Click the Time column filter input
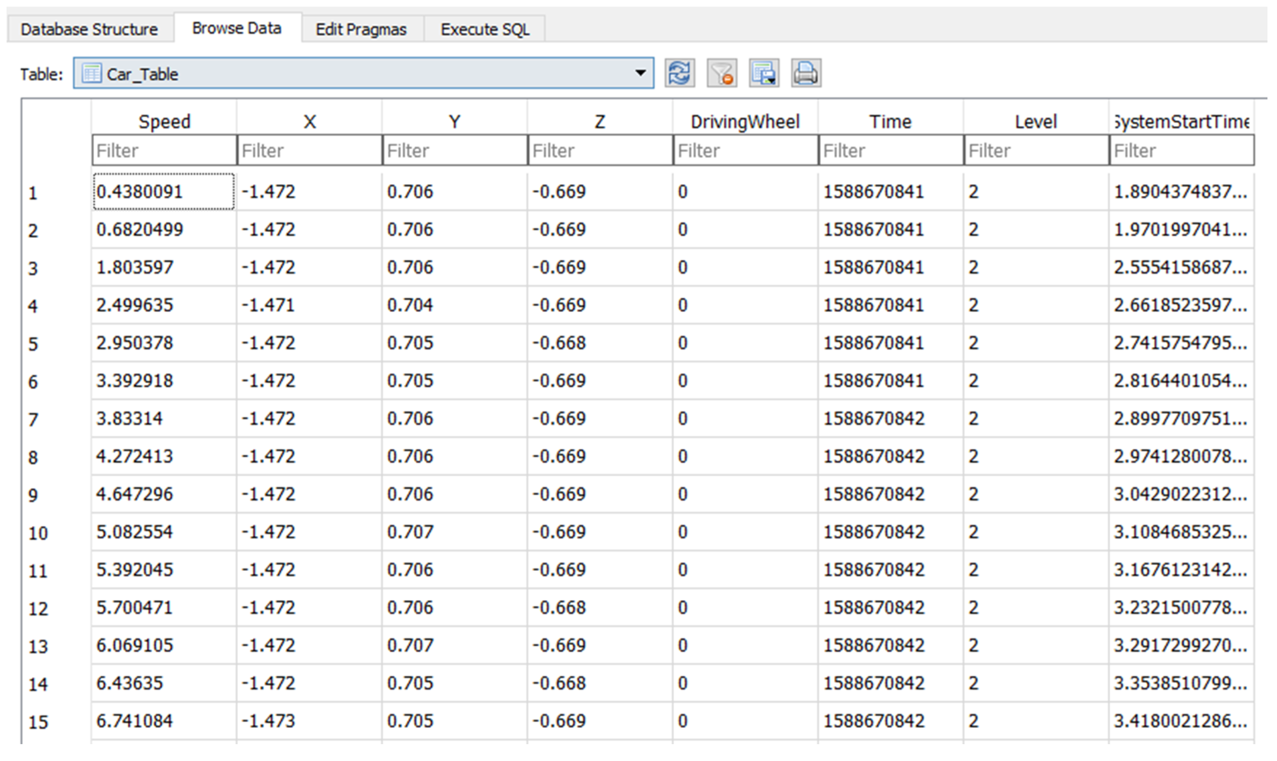Viewport: 1277px width, 761px height. [x=890, y=151]
